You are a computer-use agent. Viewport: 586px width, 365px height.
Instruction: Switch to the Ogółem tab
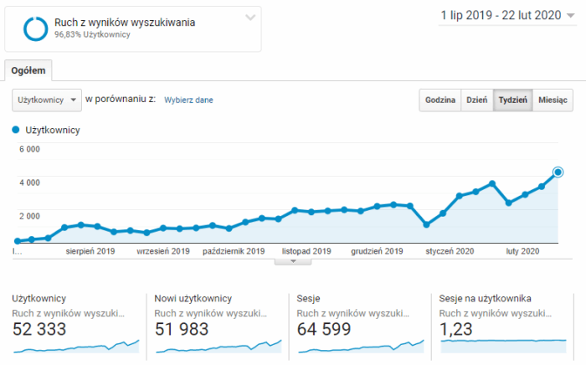(29, 69)
